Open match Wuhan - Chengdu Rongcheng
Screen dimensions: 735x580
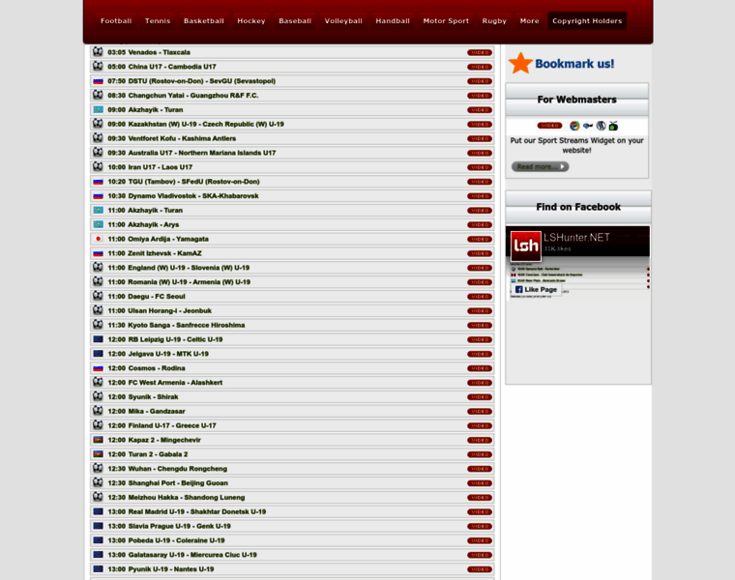coord(177,469)
